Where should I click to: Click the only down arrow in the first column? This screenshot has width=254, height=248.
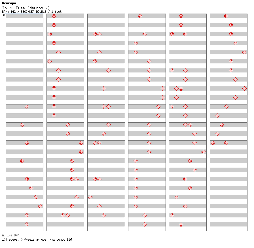(31, 188)
